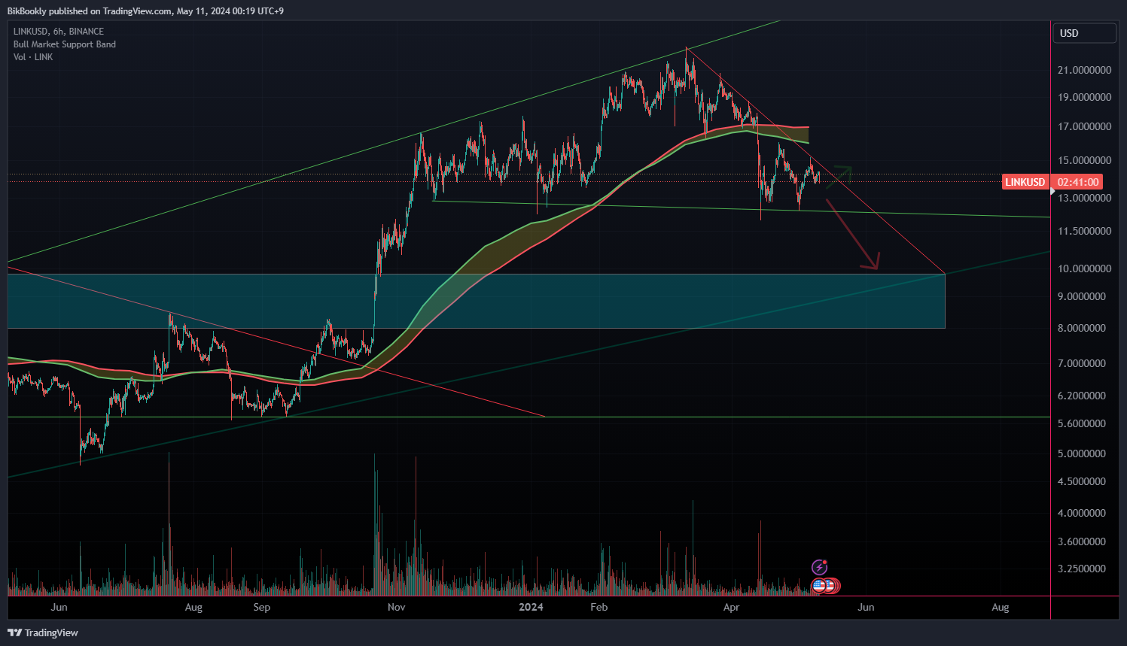Click the Nov label on time axis
Image resolution: width=1127 pixels, height=646 pixels.
[396, 607]
